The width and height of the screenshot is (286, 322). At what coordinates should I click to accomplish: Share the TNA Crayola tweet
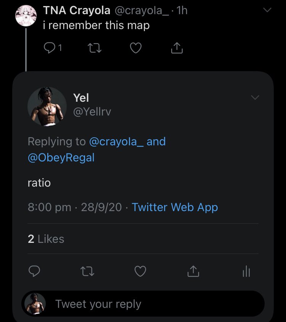coord(177,48)
